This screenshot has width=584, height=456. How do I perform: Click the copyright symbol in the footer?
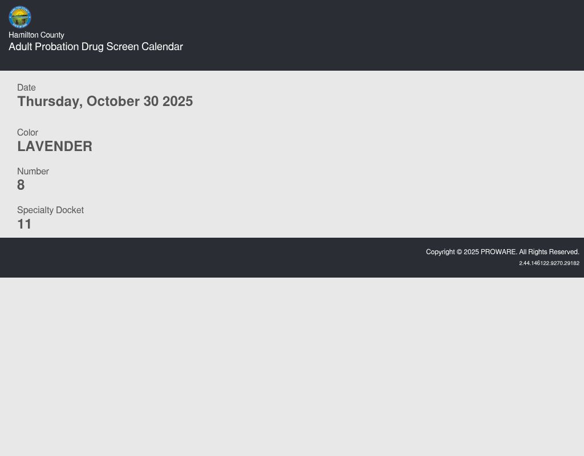click(x=459, y=252)
